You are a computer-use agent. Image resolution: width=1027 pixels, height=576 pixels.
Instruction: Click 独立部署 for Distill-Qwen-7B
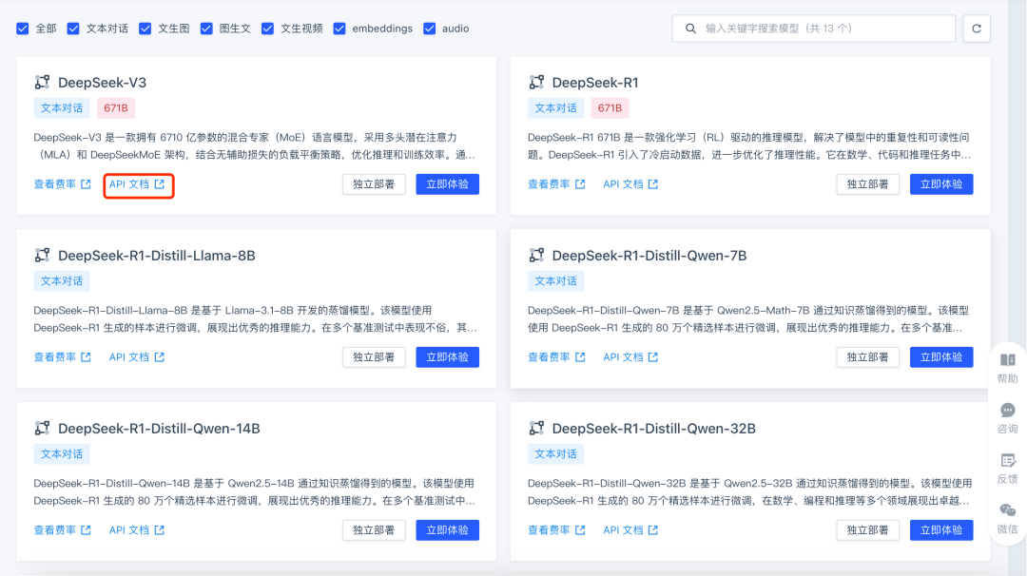[868, 357]
